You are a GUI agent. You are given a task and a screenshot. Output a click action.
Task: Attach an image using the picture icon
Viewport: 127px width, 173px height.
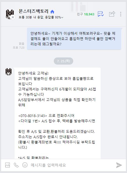(8, 165)
